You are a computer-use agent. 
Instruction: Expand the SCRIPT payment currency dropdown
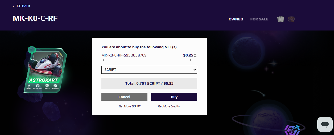(149, 70)
